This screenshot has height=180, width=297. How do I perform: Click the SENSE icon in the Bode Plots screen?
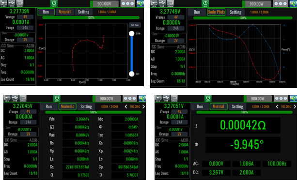pyautogui.click(x=170, y=3)
